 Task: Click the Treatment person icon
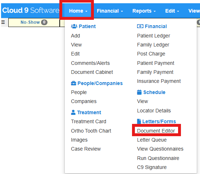[x=73, y=112]
